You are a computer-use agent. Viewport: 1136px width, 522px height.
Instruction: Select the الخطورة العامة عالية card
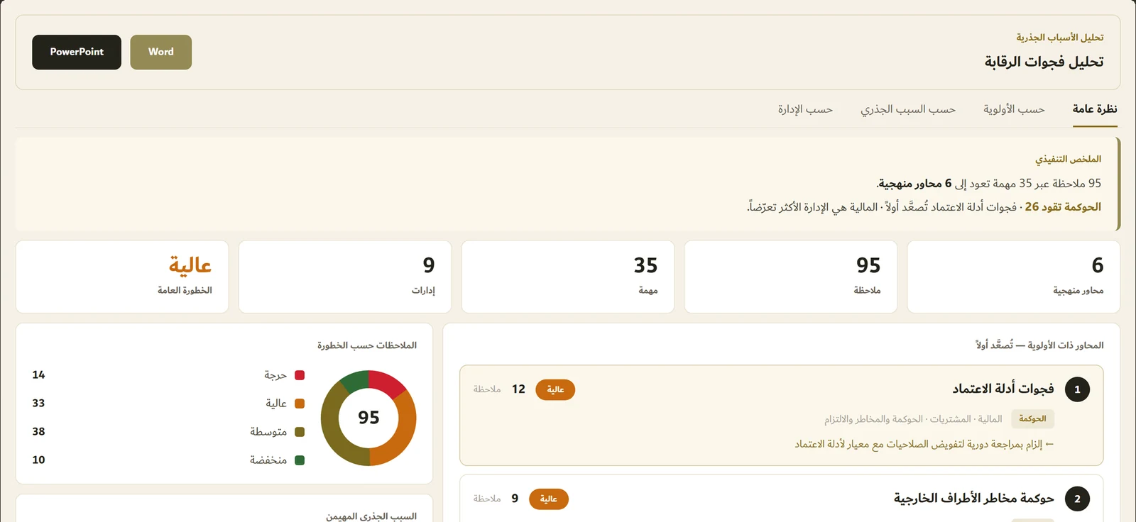(122, 277)
